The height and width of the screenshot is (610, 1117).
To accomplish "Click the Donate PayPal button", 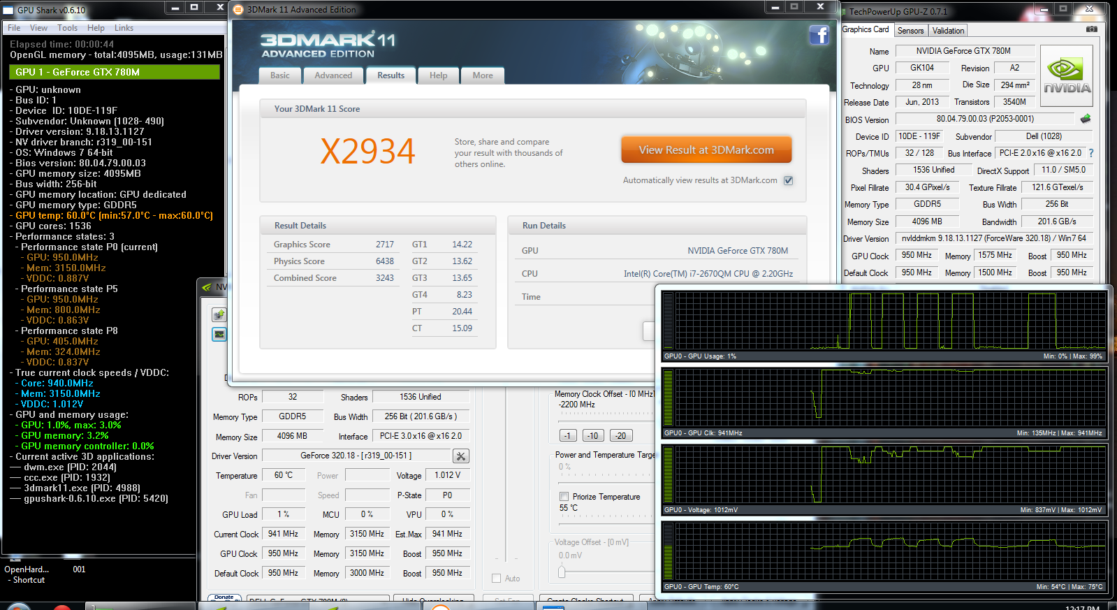I will 224,597.
